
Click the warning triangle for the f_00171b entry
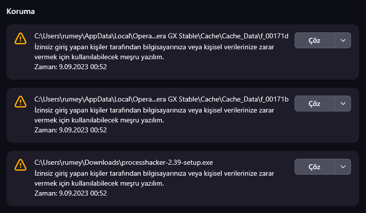20,102
